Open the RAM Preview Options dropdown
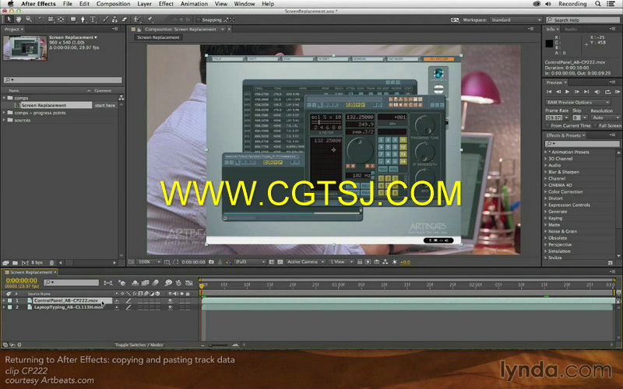The image size is (623, 389). click(578, 103)
